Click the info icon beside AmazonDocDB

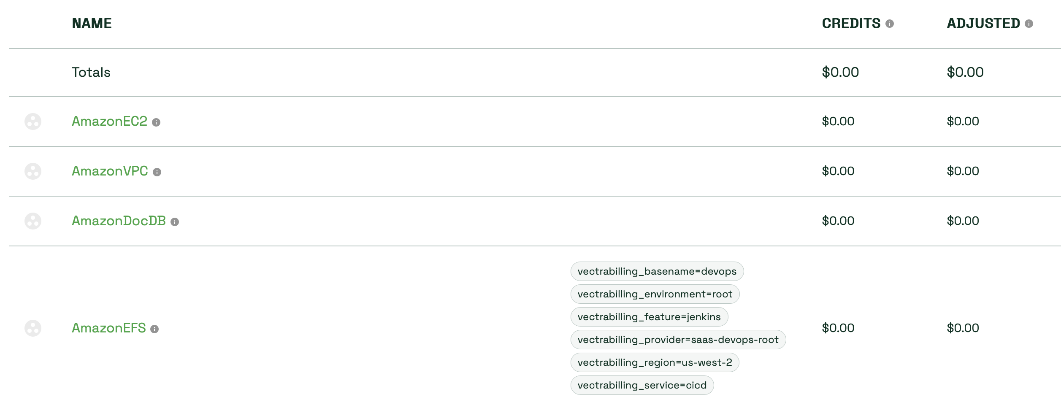click(176, 221)
